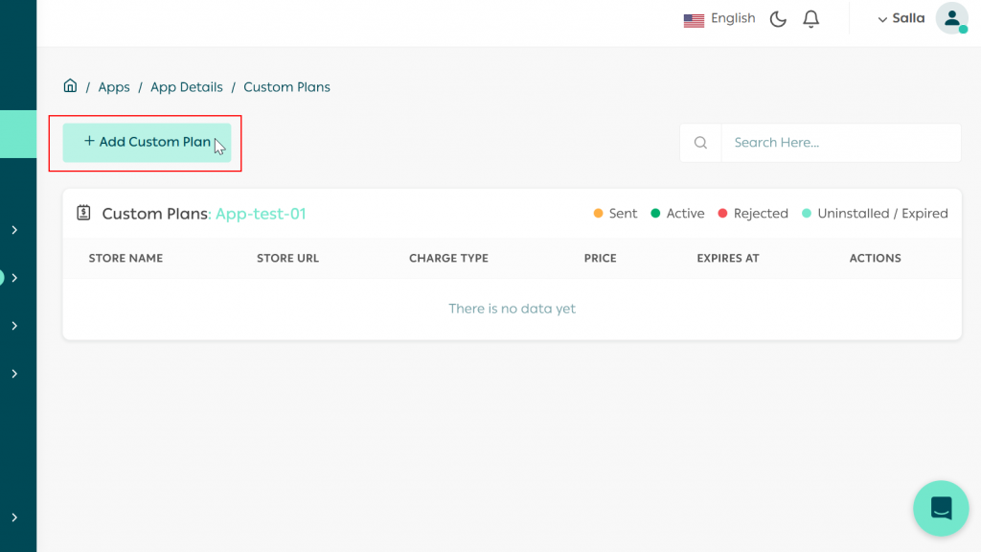Open the chat support bubble

(x=941, y=508)
